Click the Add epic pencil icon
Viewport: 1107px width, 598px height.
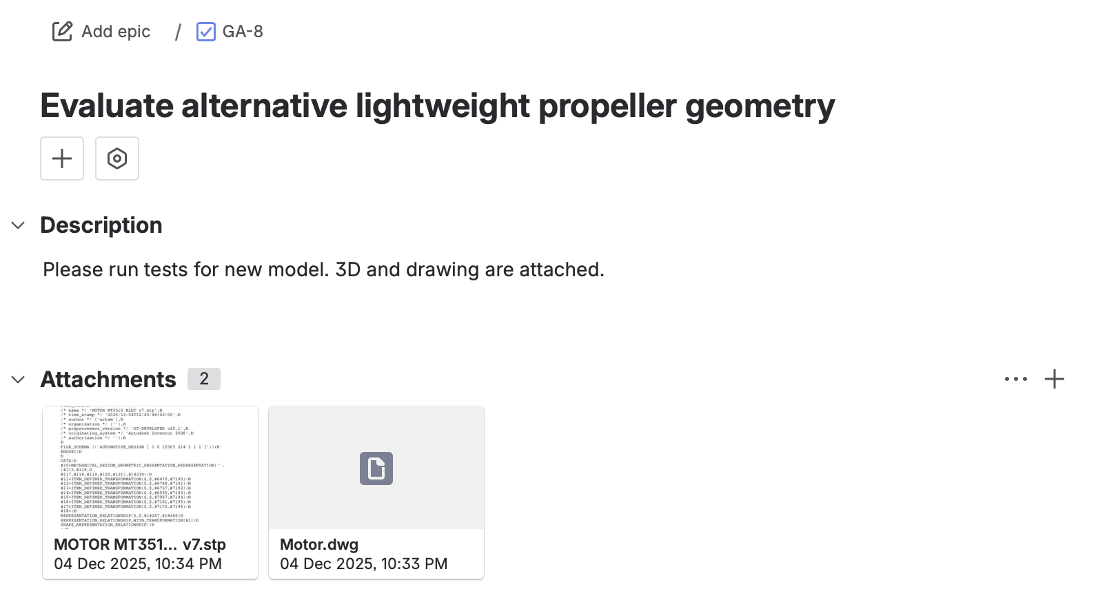click(62, 32)
